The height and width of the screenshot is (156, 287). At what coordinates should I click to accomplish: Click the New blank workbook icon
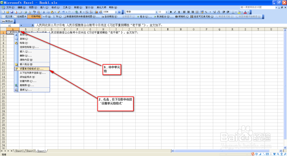pos(3,12)
